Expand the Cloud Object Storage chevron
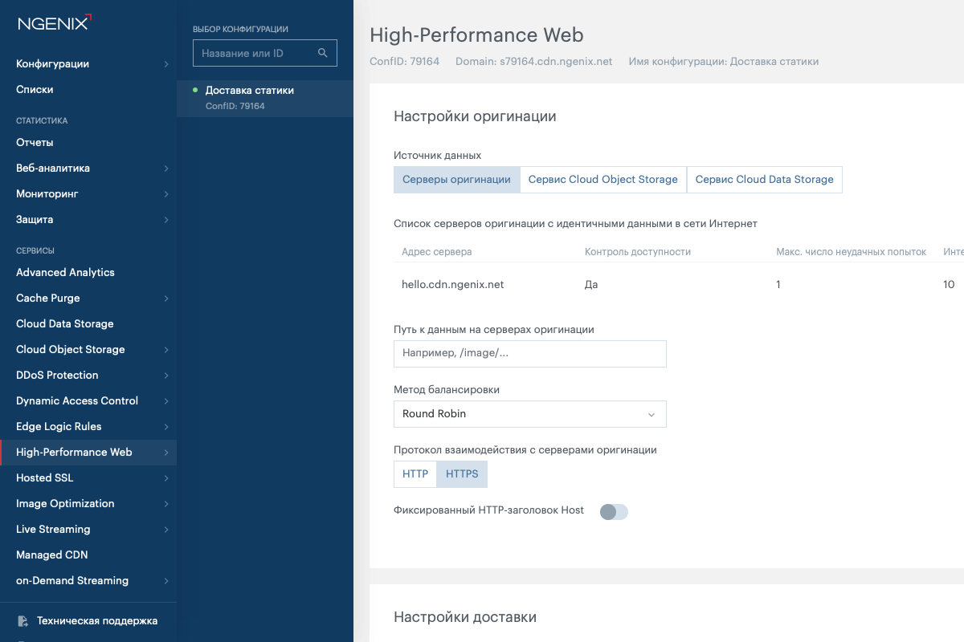 [x=166, y=350]
